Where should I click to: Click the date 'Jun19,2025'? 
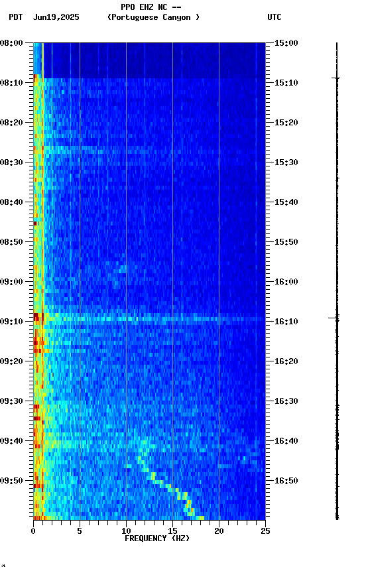coord(56,17)
